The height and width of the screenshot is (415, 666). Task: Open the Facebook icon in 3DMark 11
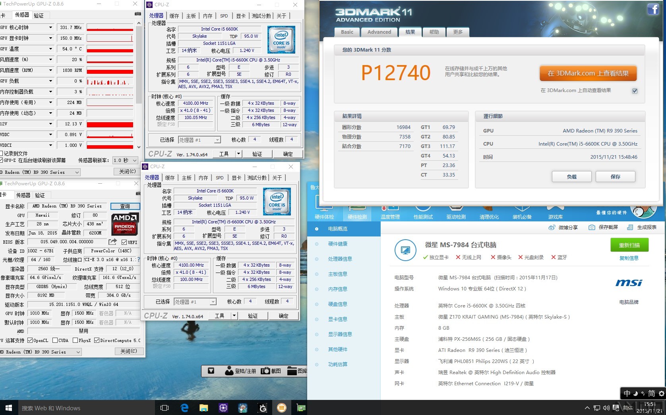pos(653,9)
